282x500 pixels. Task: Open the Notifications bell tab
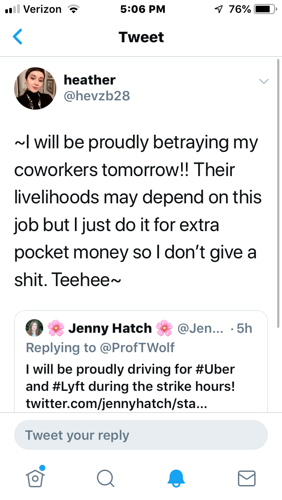point(176,478)
